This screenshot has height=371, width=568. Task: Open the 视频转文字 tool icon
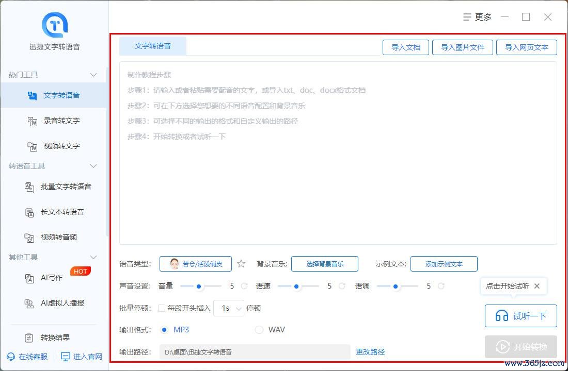(33, 146)
